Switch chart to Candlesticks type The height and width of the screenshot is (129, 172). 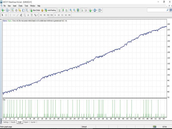point(63,10)
